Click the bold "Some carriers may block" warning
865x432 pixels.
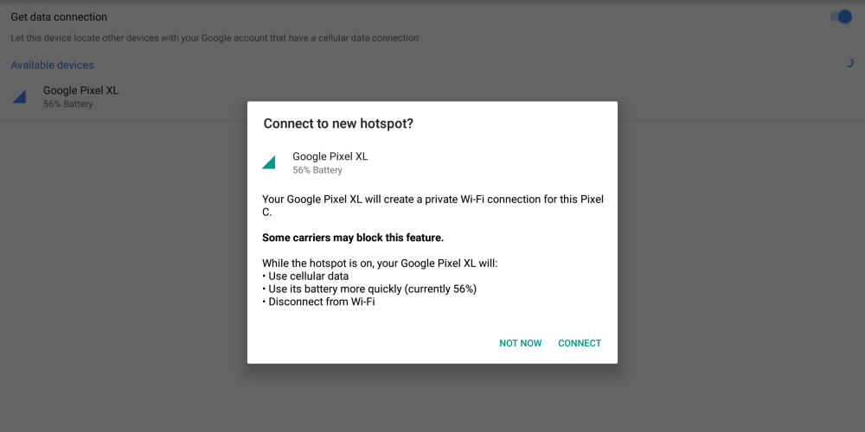(352, 237)
